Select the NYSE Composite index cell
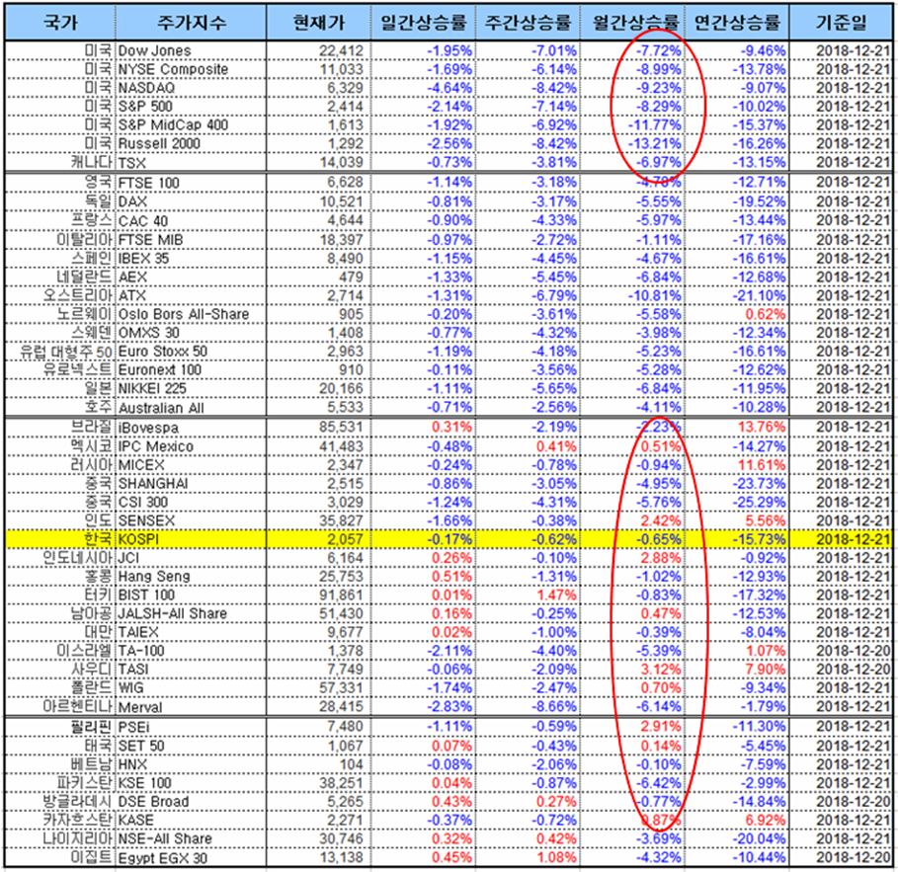Image resolution: width=898 pixels, height=872 pixels. point(191,69)
